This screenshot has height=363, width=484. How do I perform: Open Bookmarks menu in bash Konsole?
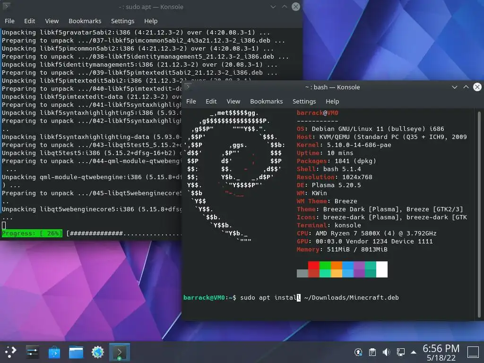(x=267, y=101)
